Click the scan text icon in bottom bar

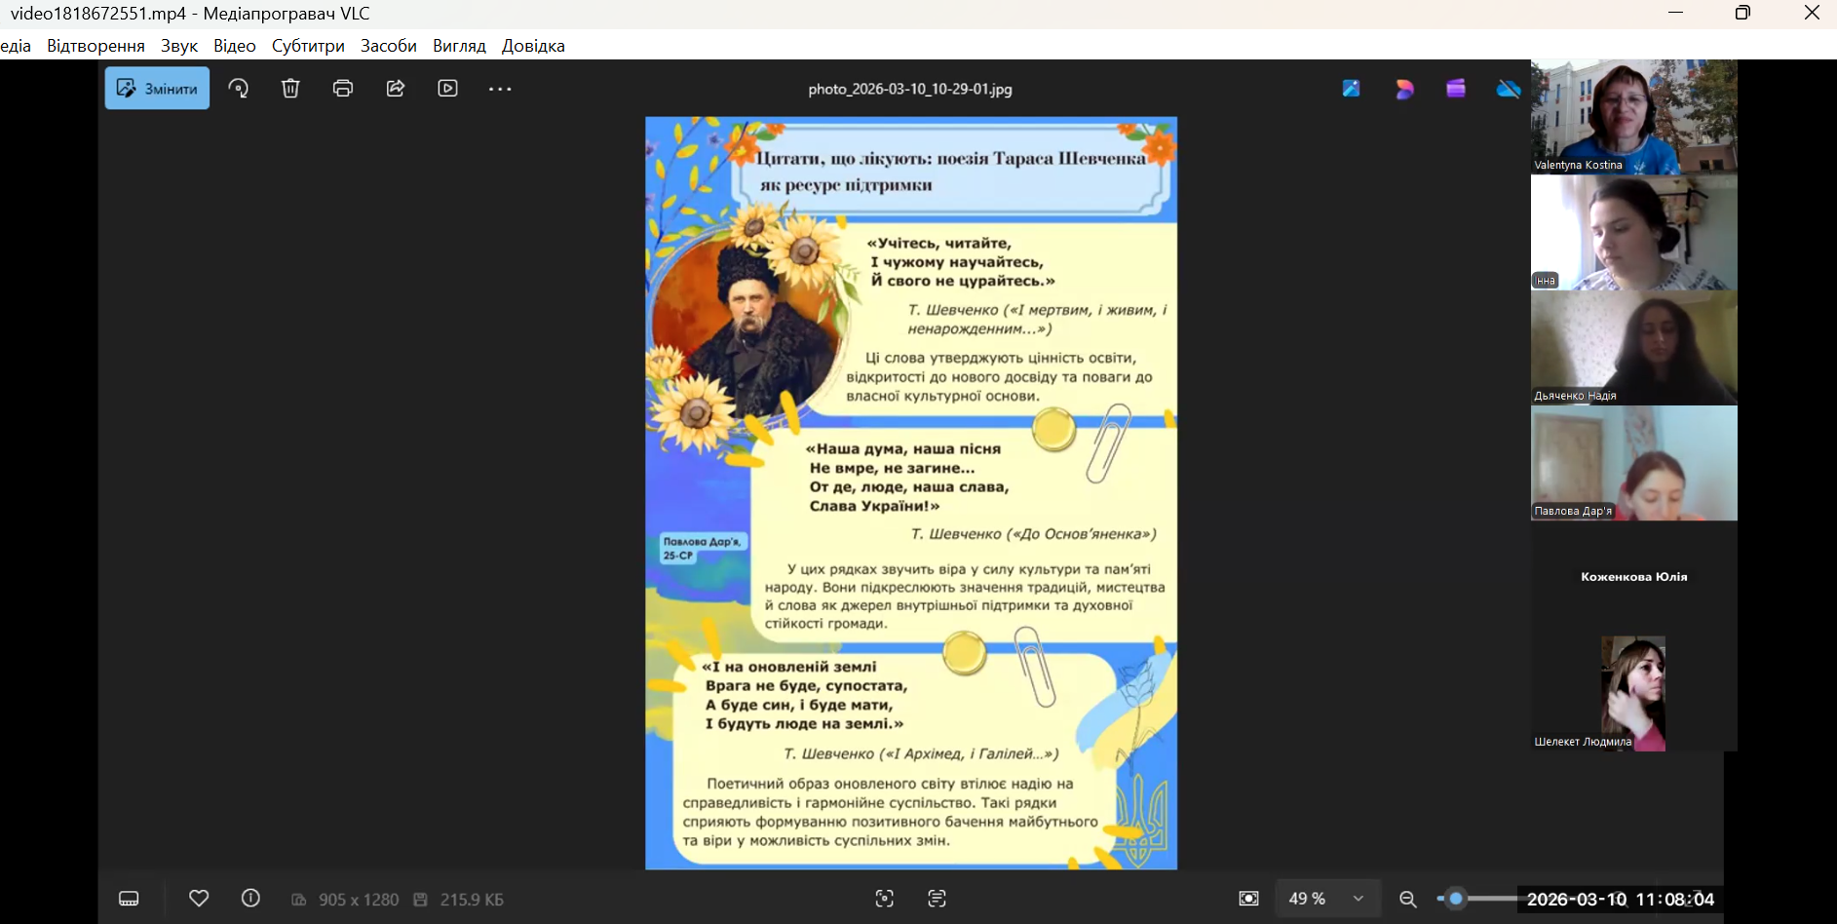937,899
